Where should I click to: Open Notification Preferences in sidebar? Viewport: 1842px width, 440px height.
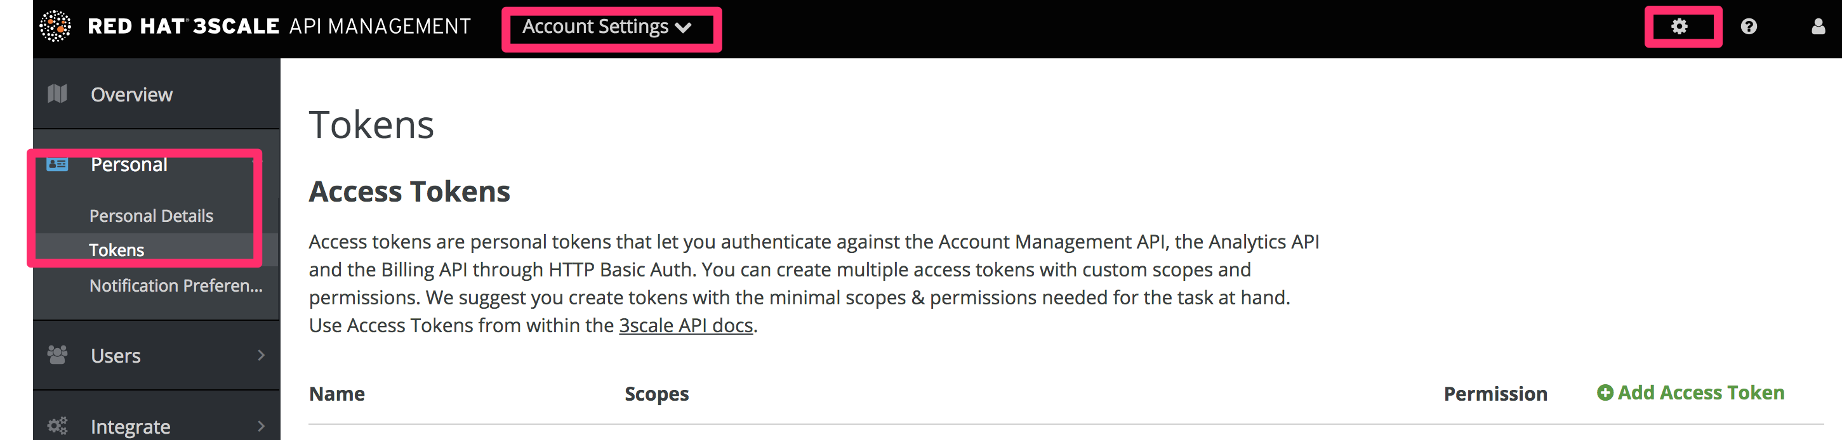coord(175,286)
